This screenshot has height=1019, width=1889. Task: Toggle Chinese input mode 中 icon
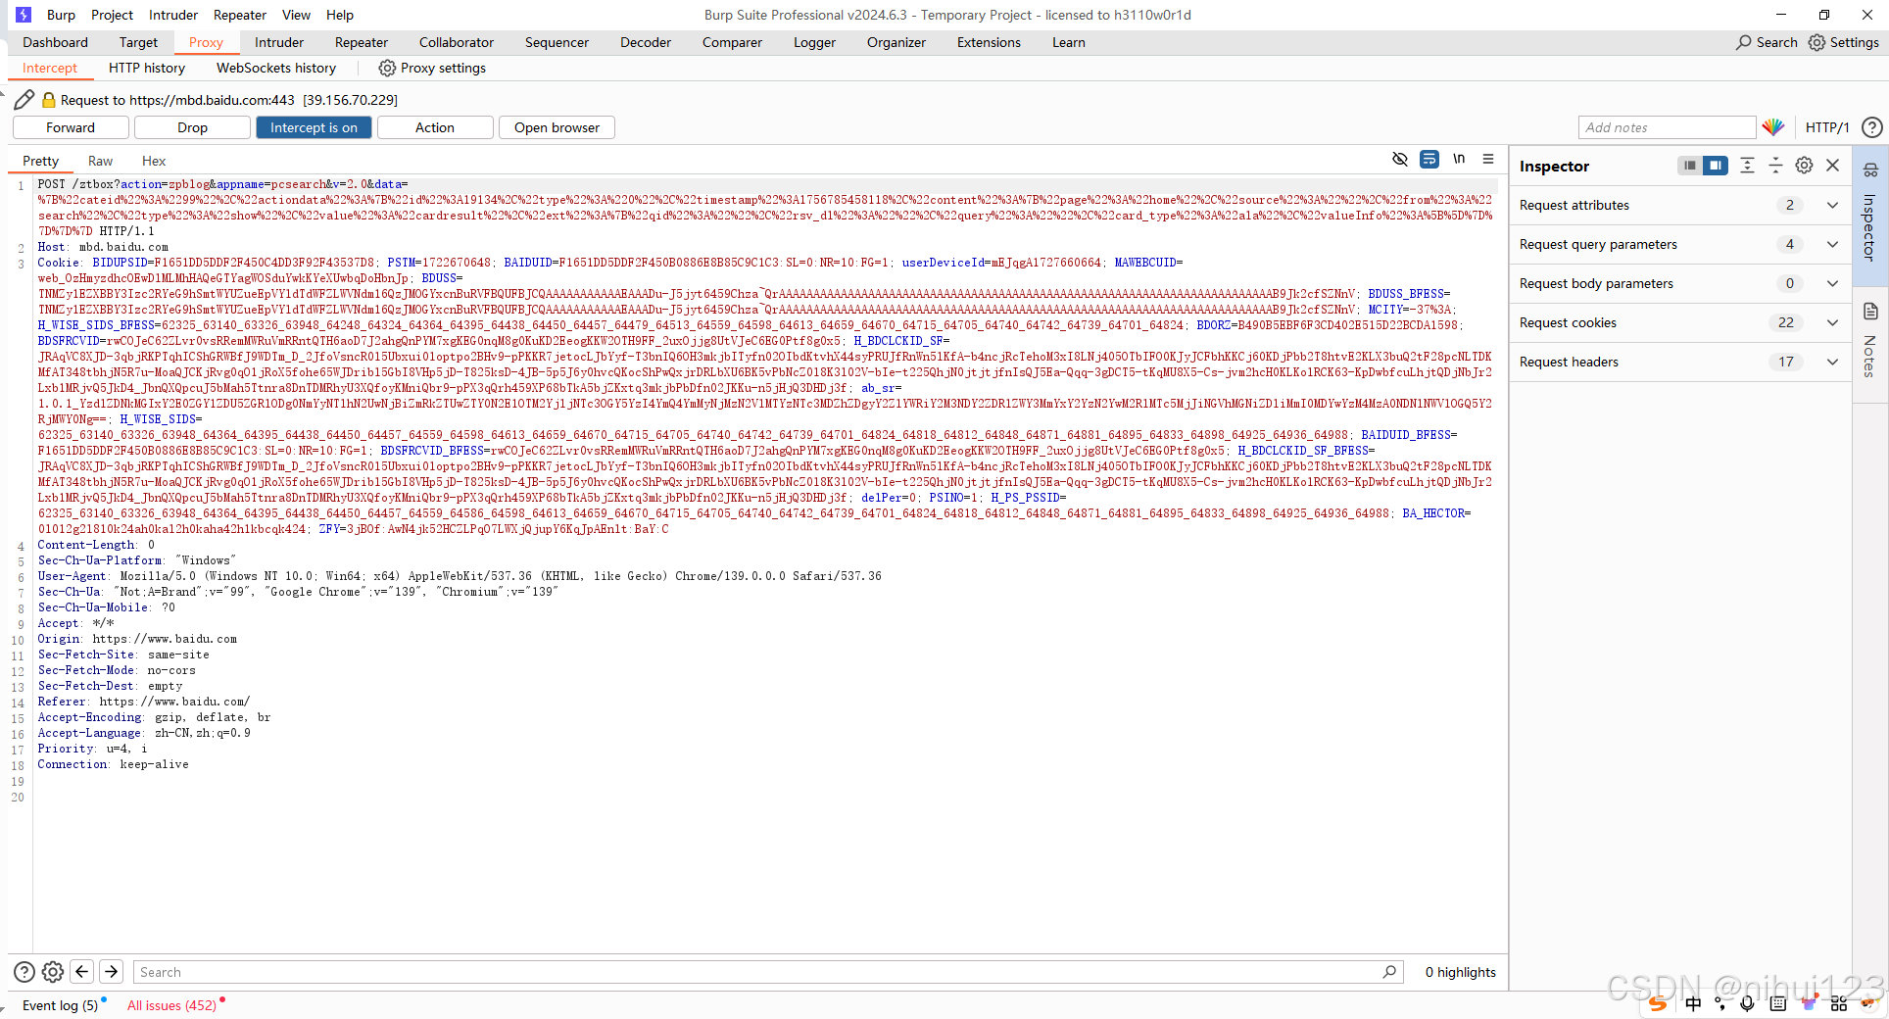point(1693,1003)
